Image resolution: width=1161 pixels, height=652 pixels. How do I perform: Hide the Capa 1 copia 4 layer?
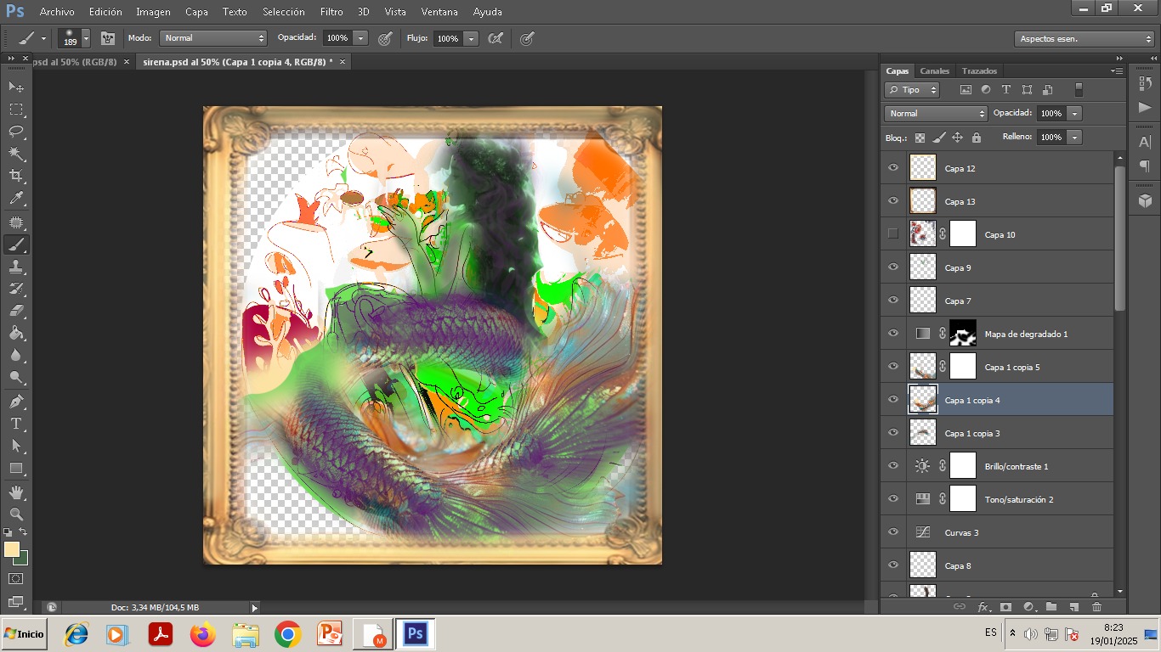coord(893,400)
